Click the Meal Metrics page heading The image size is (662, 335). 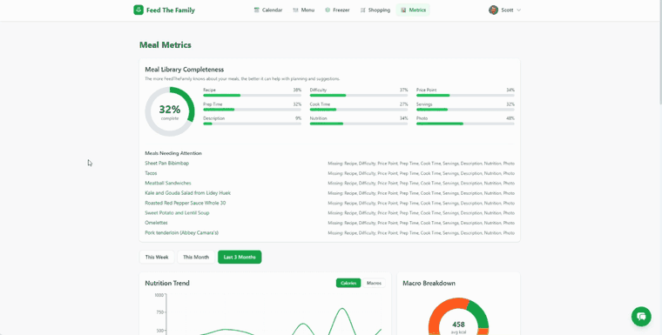tap(165, 45)
